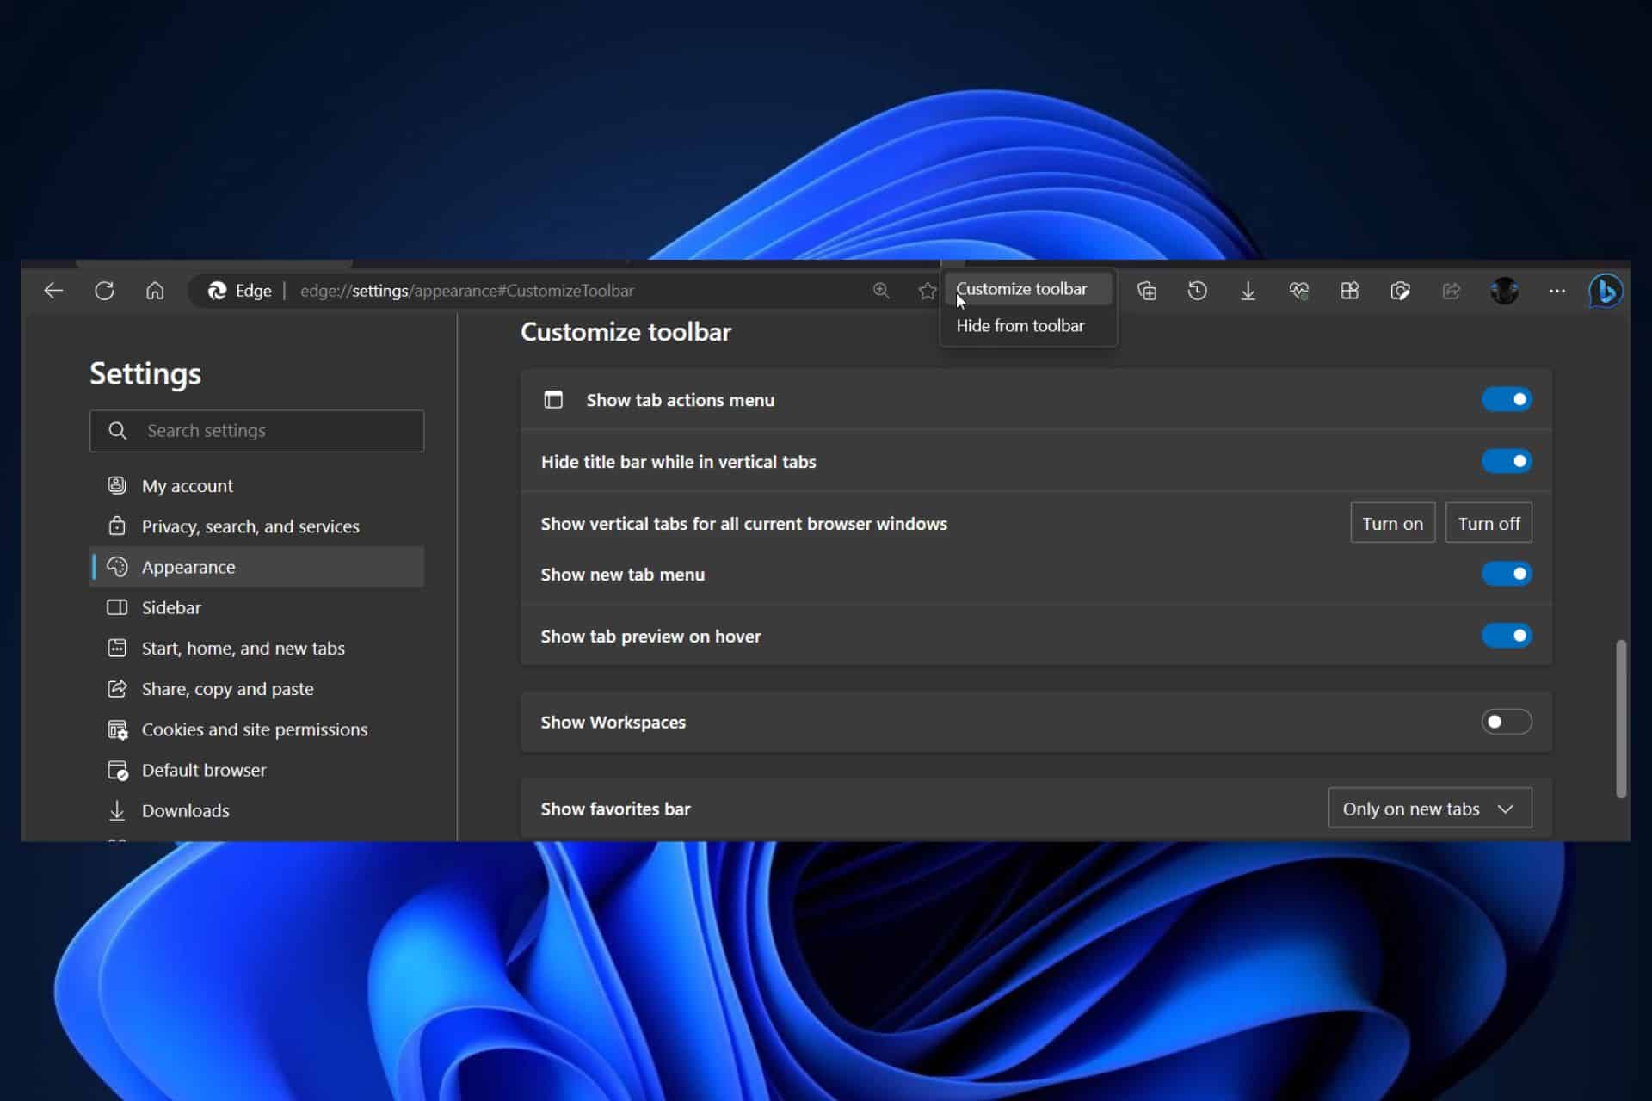Screen dimensions: 1652x1101
Task: Open the browser favorites/bookmark icon
Action: (x=928, y=290)
